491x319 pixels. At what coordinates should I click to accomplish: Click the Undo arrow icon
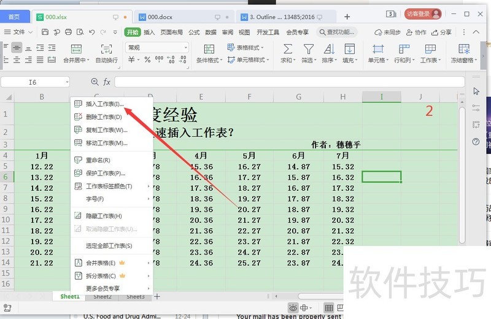tap(91, 32)
